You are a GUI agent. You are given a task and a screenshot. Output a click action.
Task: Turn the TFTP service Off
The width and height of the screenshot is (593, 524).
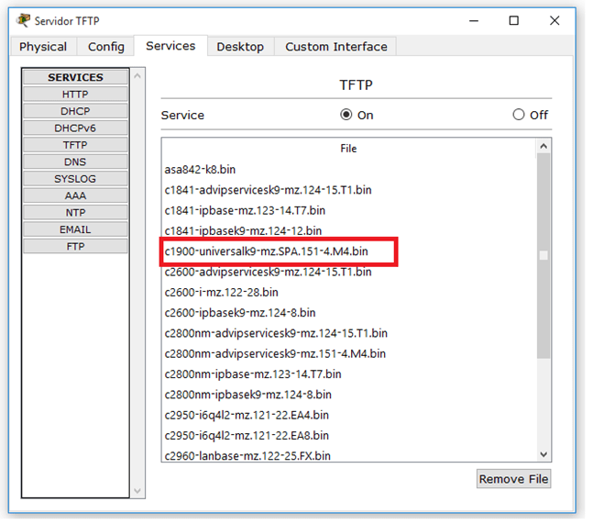click(x=519, y=115)
